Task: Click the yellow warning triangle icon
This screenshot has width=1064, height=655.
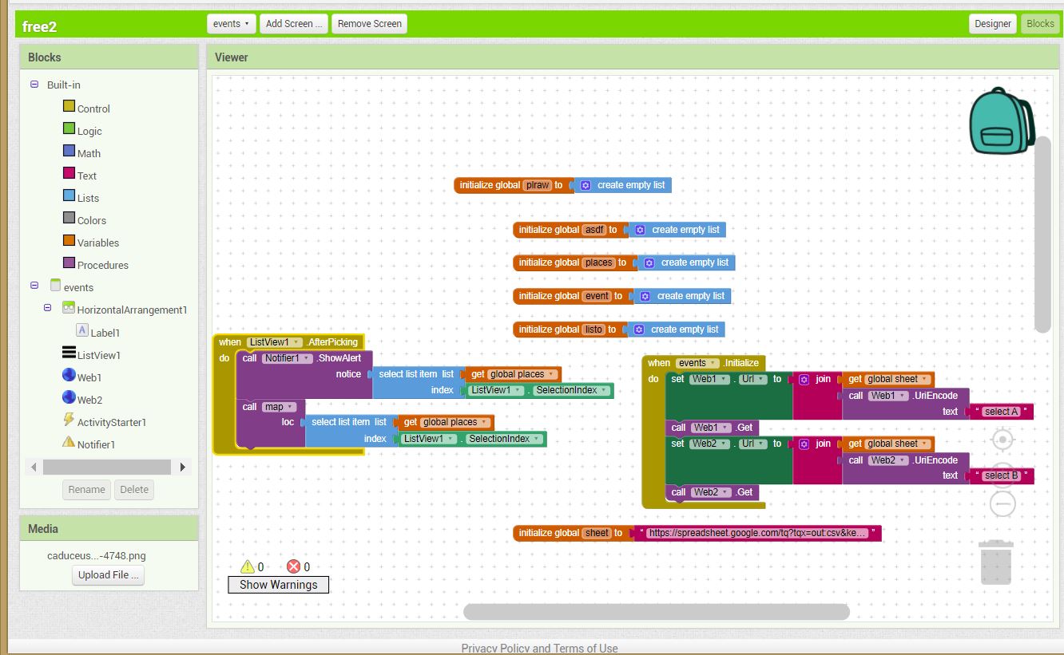Action: 248,566
